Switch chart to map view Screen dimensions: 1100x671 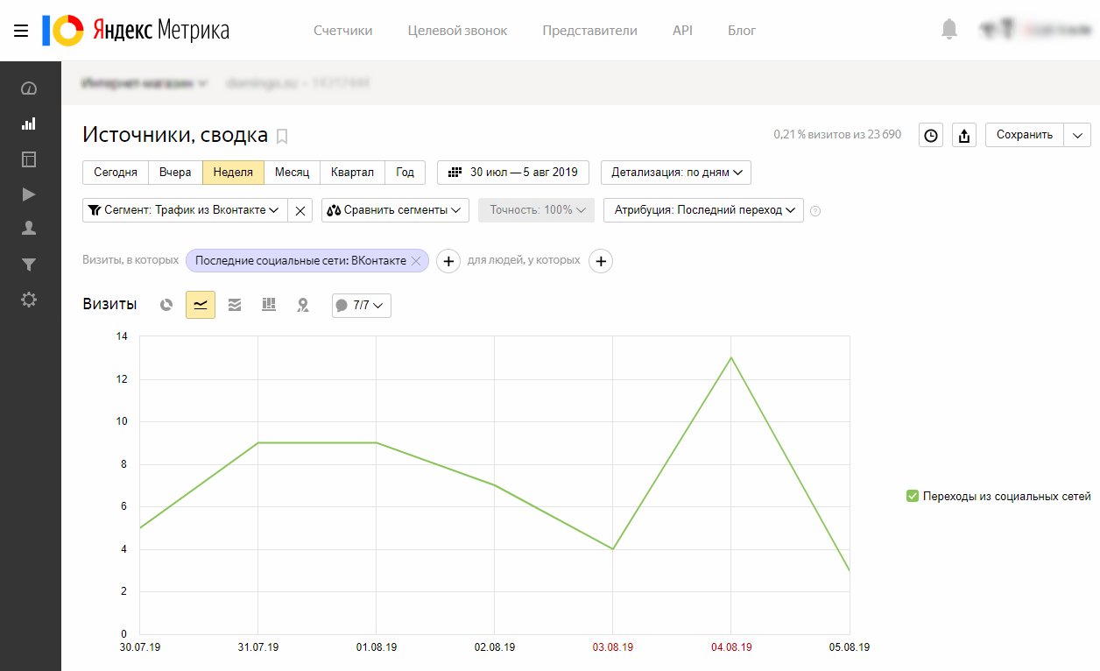[x=303, y=305]
